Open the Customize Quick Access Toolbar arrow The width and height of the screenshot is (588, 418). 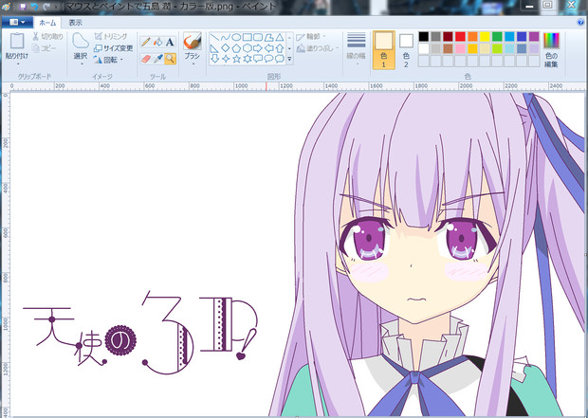click(x=57, y=7)
